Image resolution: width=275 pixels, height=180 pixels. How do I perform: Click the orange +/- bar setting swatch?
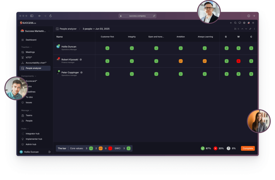click(101, 148)
